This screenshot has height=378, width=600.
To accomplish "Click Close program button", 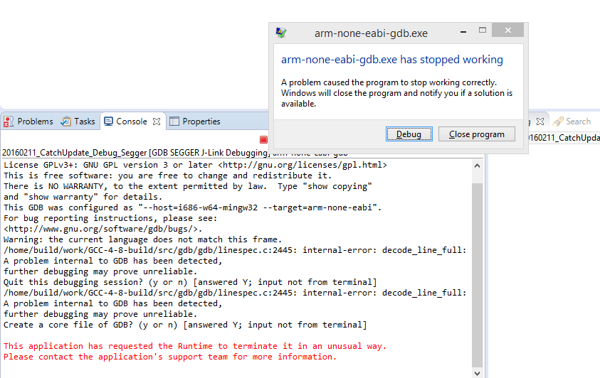I will [x=476, y=134].
